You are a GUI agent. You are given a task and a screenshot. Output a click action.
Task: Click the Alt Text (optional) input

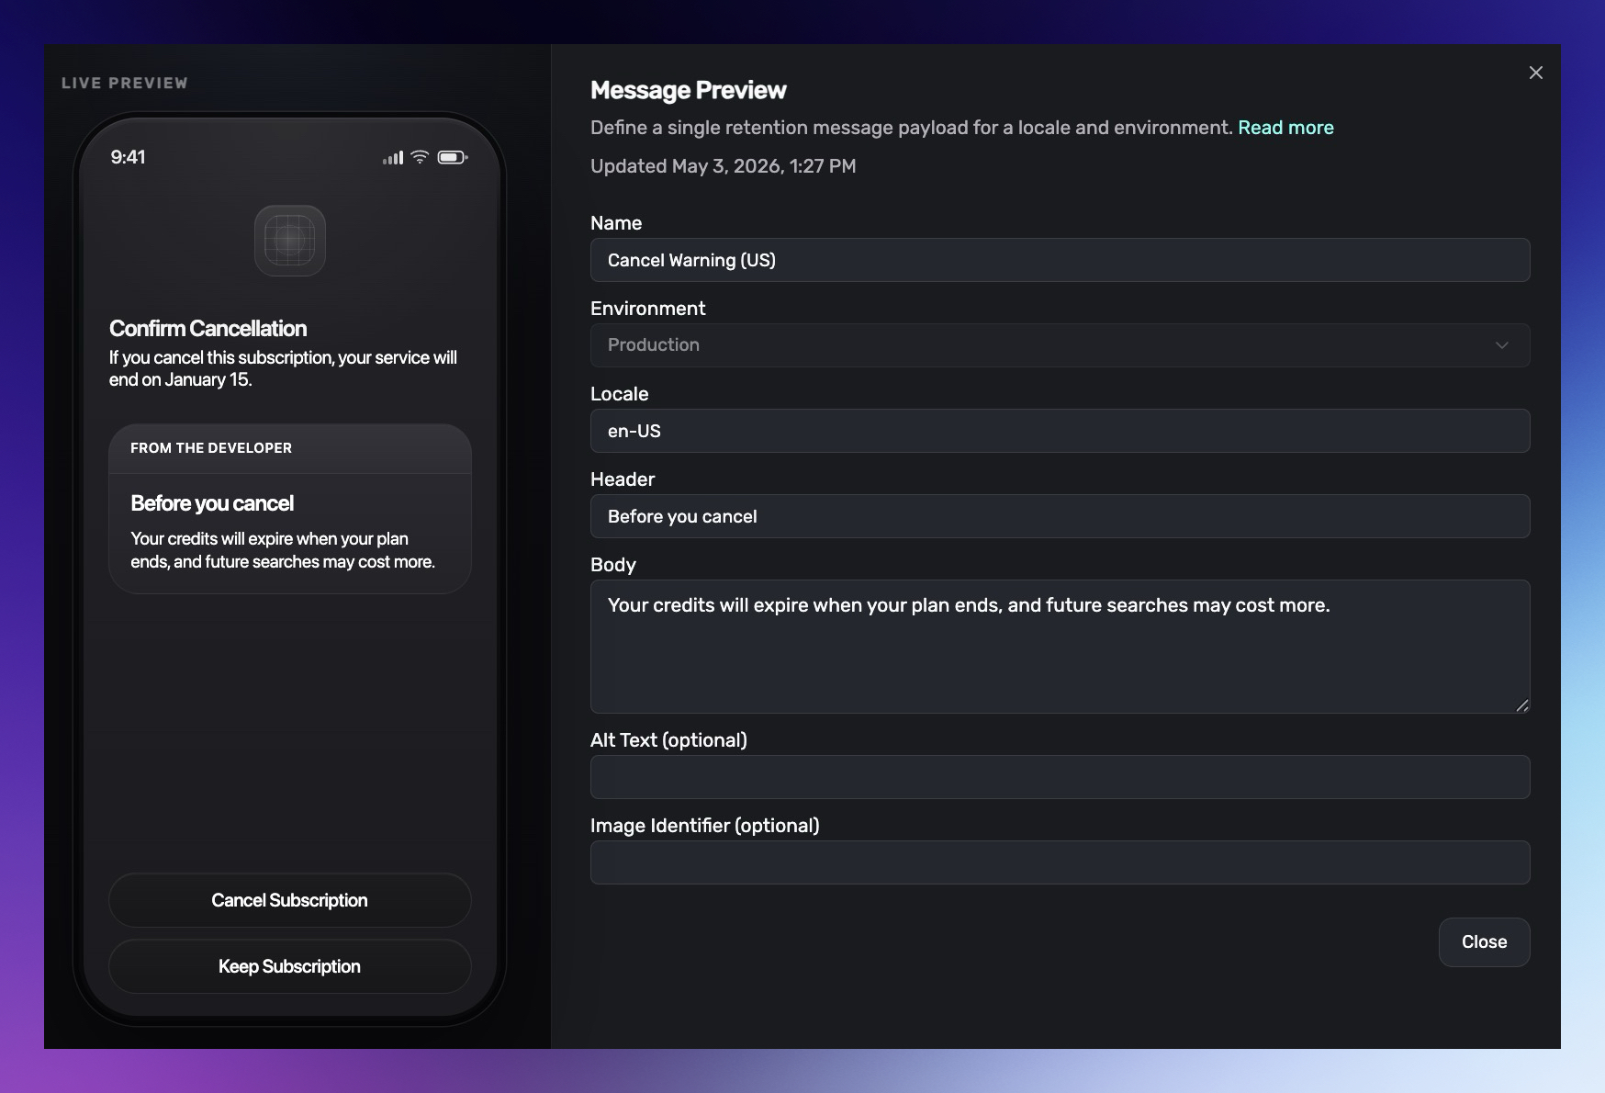point(1060,777)
